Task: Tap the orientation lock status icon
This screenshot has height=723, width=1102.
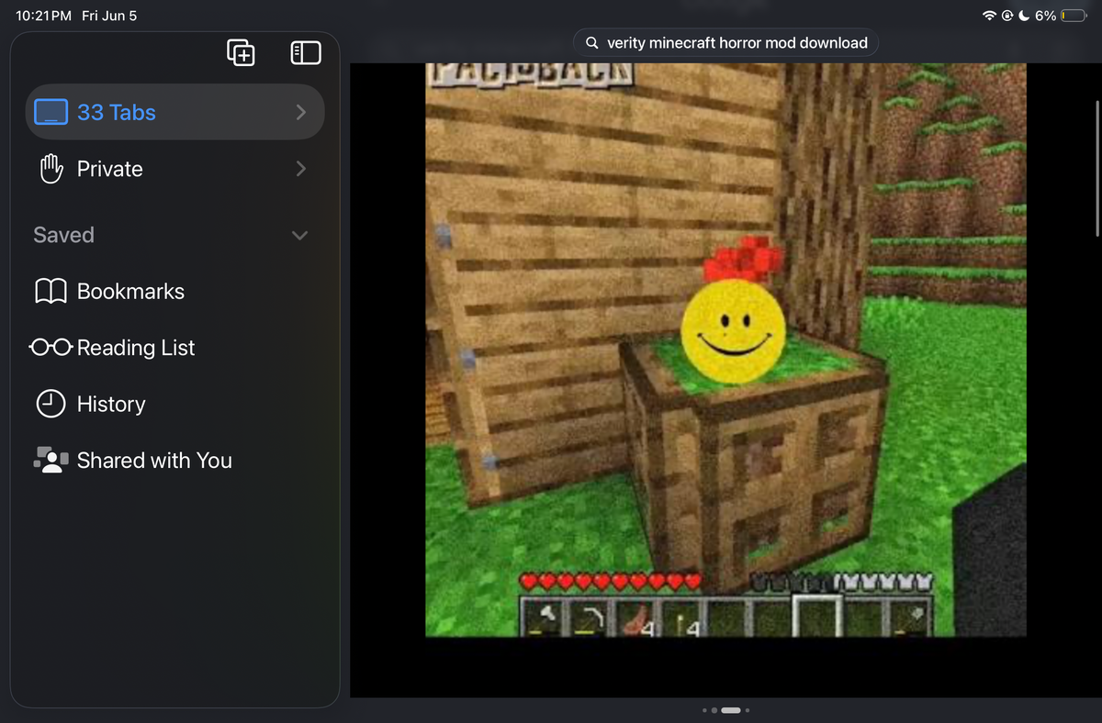Action: click(x=1007, y=16)
